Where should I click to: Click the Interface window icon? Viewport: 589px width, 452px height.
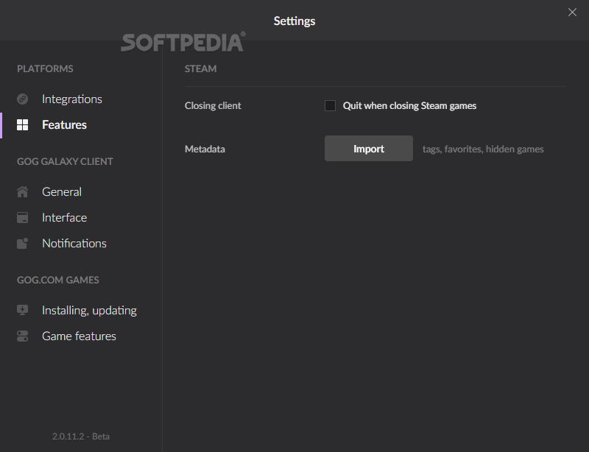tap(23, 218)
